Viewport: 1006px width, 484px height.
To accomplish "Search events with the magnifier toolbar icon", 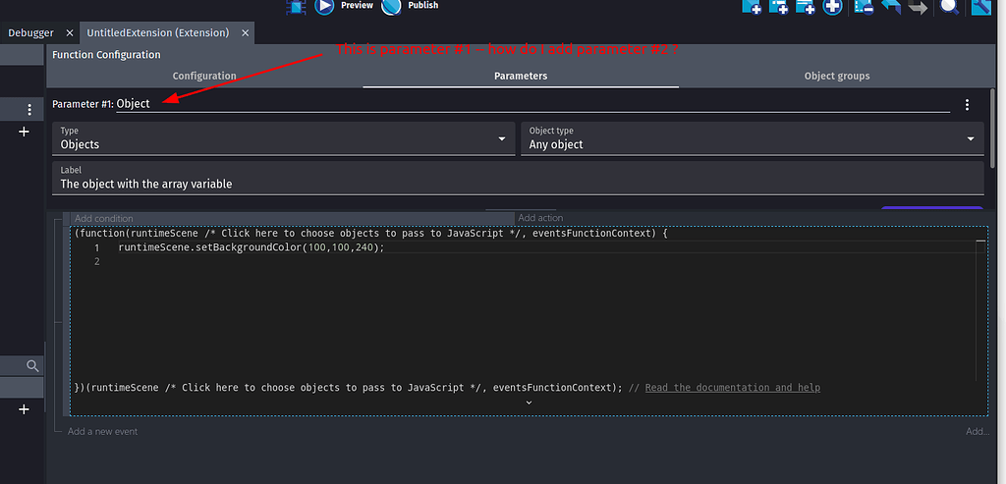I will pyautogui.click(x=949, y=7).
